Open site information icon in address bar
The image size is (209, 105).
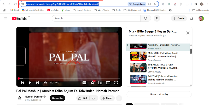point(22,4)
